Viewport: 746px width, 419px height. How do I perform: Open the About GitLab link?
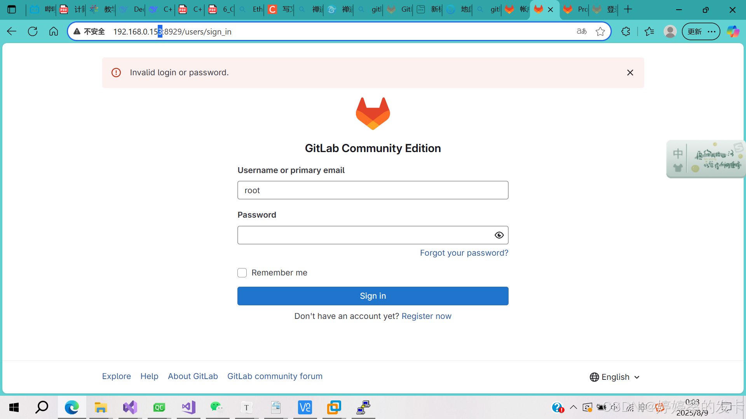(x=193, y=376)
